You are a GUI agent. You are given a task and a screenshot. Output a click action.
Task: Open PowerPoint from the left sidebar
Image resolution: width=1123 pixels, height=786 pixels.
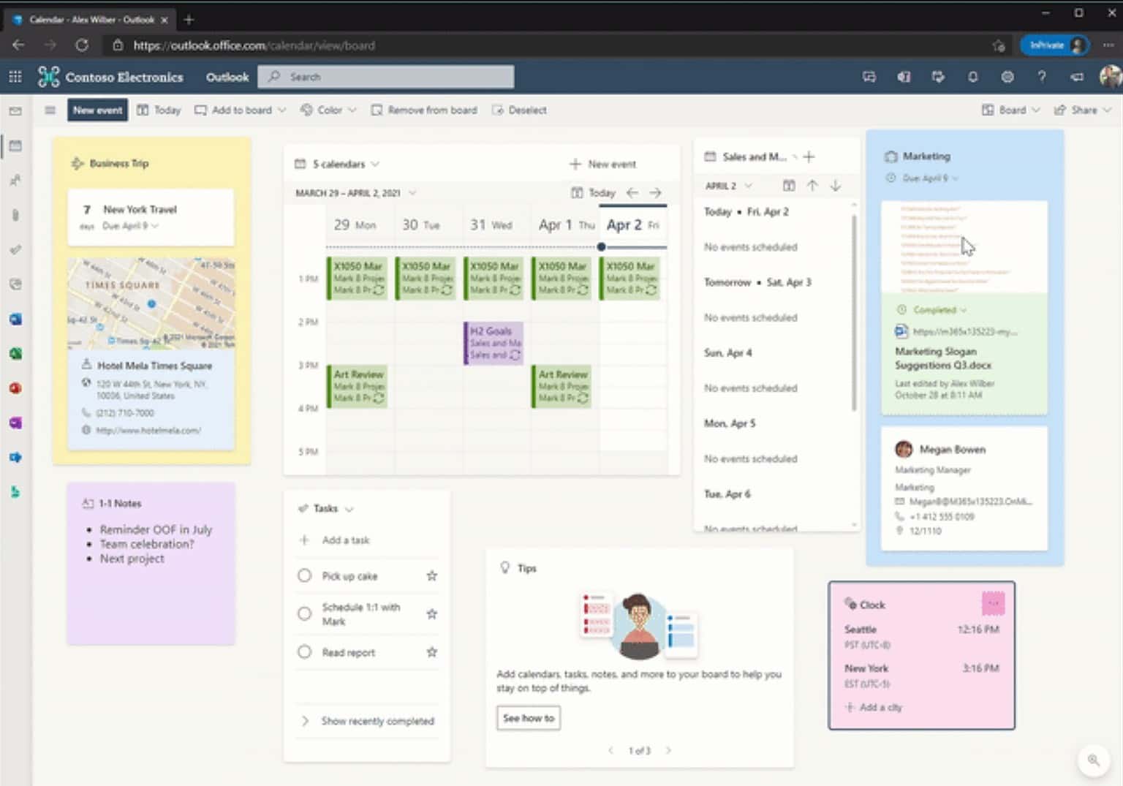[x=15, y=388]
